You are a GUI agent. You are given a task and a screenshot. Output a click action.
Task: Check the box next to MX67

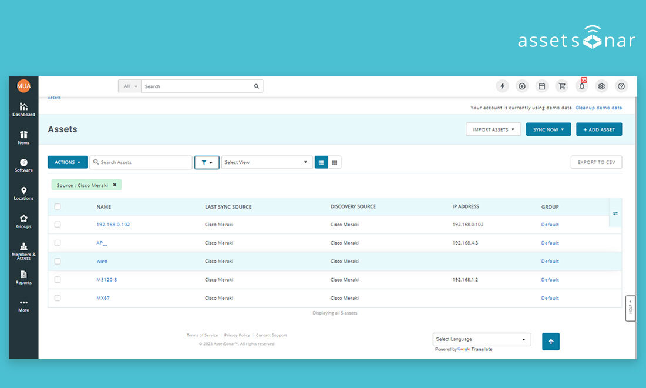(x=57, y=298)
